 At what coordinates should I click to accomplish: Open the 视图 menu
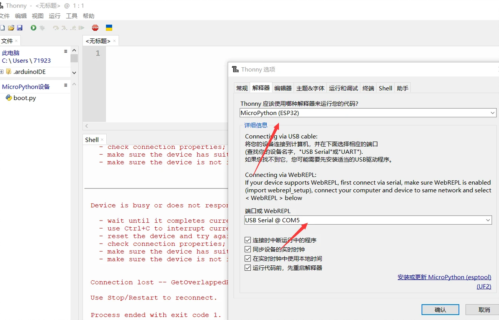(38, 16)
